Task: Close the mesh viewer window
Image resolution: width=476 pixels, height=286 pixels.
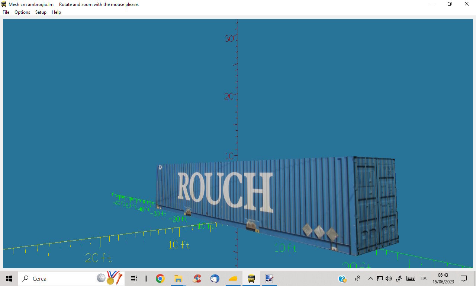Action: [x=467, y=4]
